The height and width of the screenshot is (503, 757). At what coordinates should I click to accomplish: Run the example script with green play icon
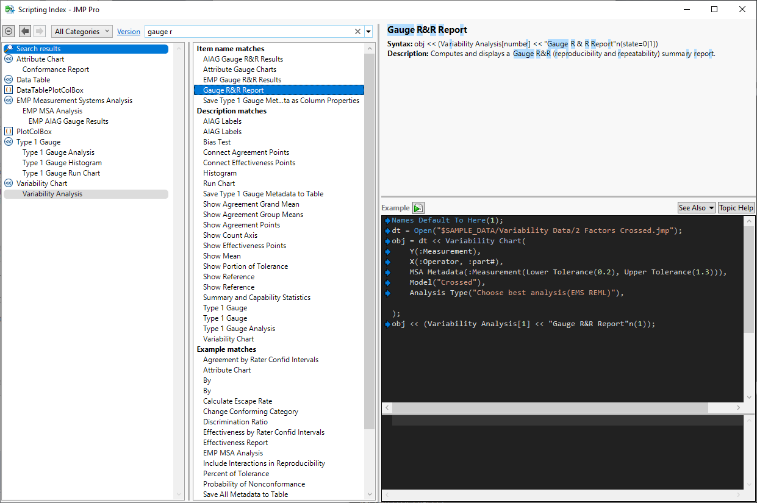[418, 208]
